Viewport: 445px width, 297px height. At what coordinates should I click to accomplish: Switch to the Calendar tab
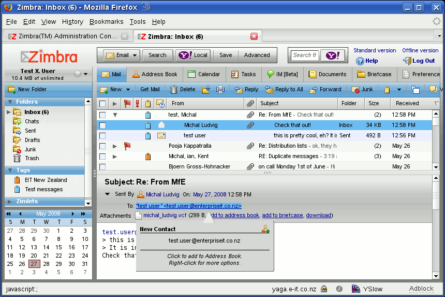(x=204, y=74)
